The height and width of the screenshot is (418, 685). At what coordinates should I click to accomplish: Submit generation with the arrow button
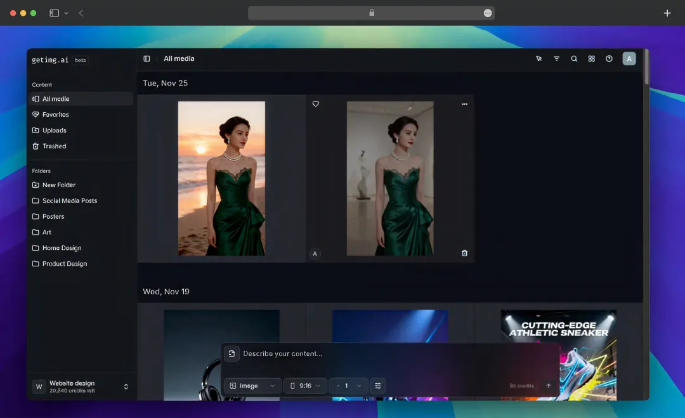coord(548,386)
